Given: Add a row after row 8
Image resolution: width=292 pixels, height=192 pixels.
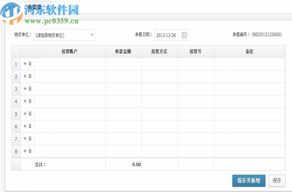Looking at the screenshot, I should click(25, 151).
